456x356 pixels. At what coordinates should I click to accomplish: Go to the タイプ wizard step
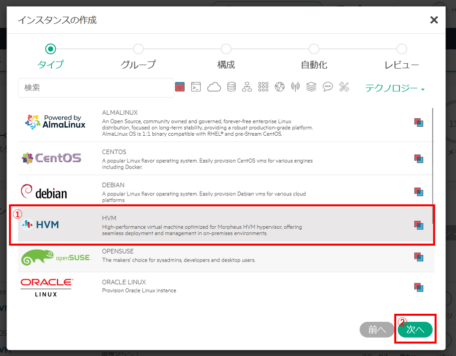(51, 49)
